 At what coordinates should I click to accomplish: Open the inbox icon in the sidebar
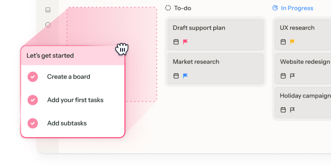[48, 10]
